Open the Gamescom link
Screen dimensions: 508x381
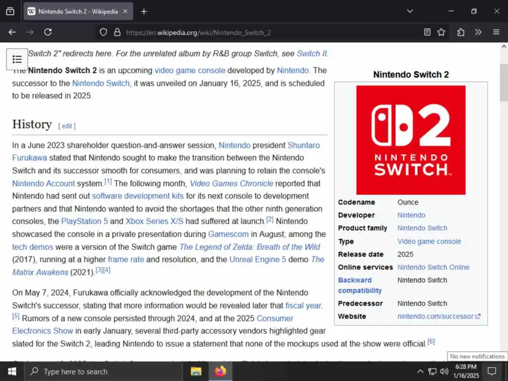point(228,234)
